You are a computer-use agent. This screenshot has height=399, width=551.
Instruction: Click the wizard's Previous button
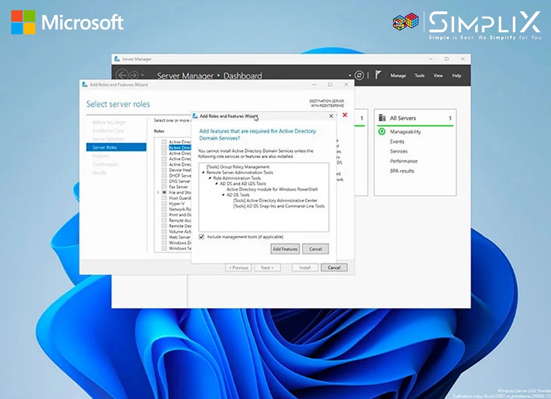pyautogui.click(x=238, y=268)
